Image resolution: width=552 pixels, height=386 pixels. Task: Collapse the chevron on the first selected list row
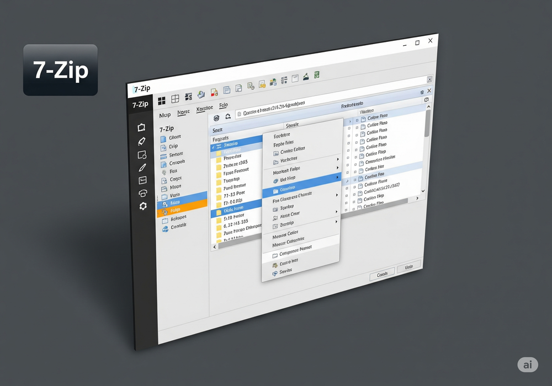(213, 147)
